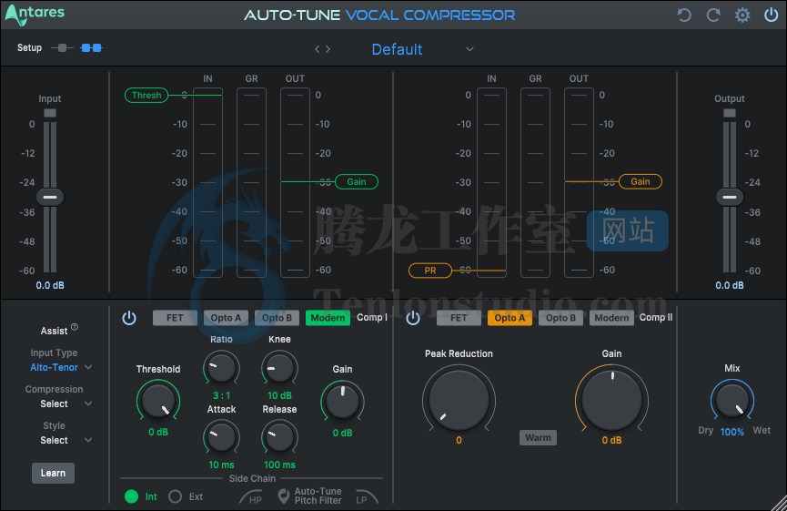Select single compressor setup icon
Screen dimensions: 787x511
(62, 47)
